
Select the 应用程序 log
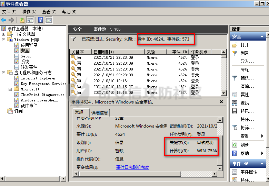29,45
